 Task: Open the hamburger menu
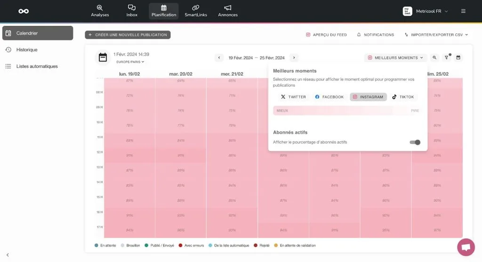[463, 11]
